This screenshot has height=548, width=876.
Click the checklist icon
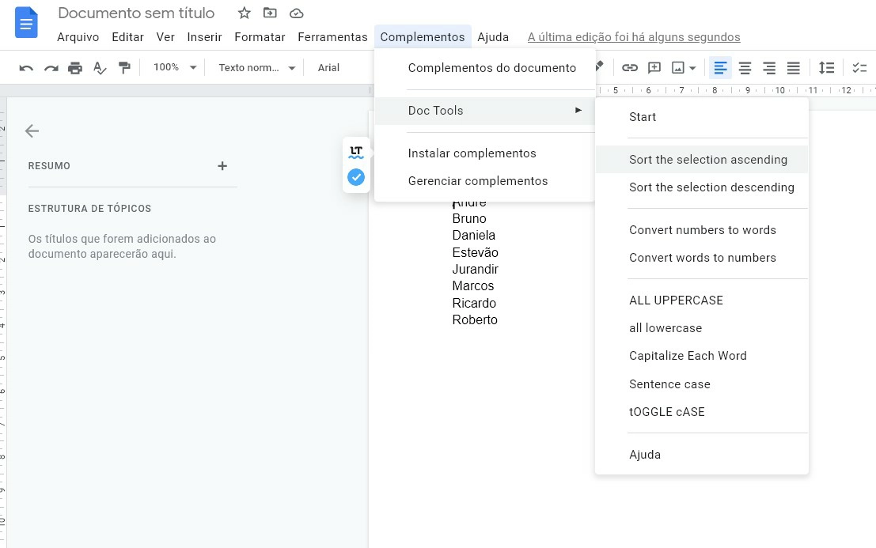(859, 68)
